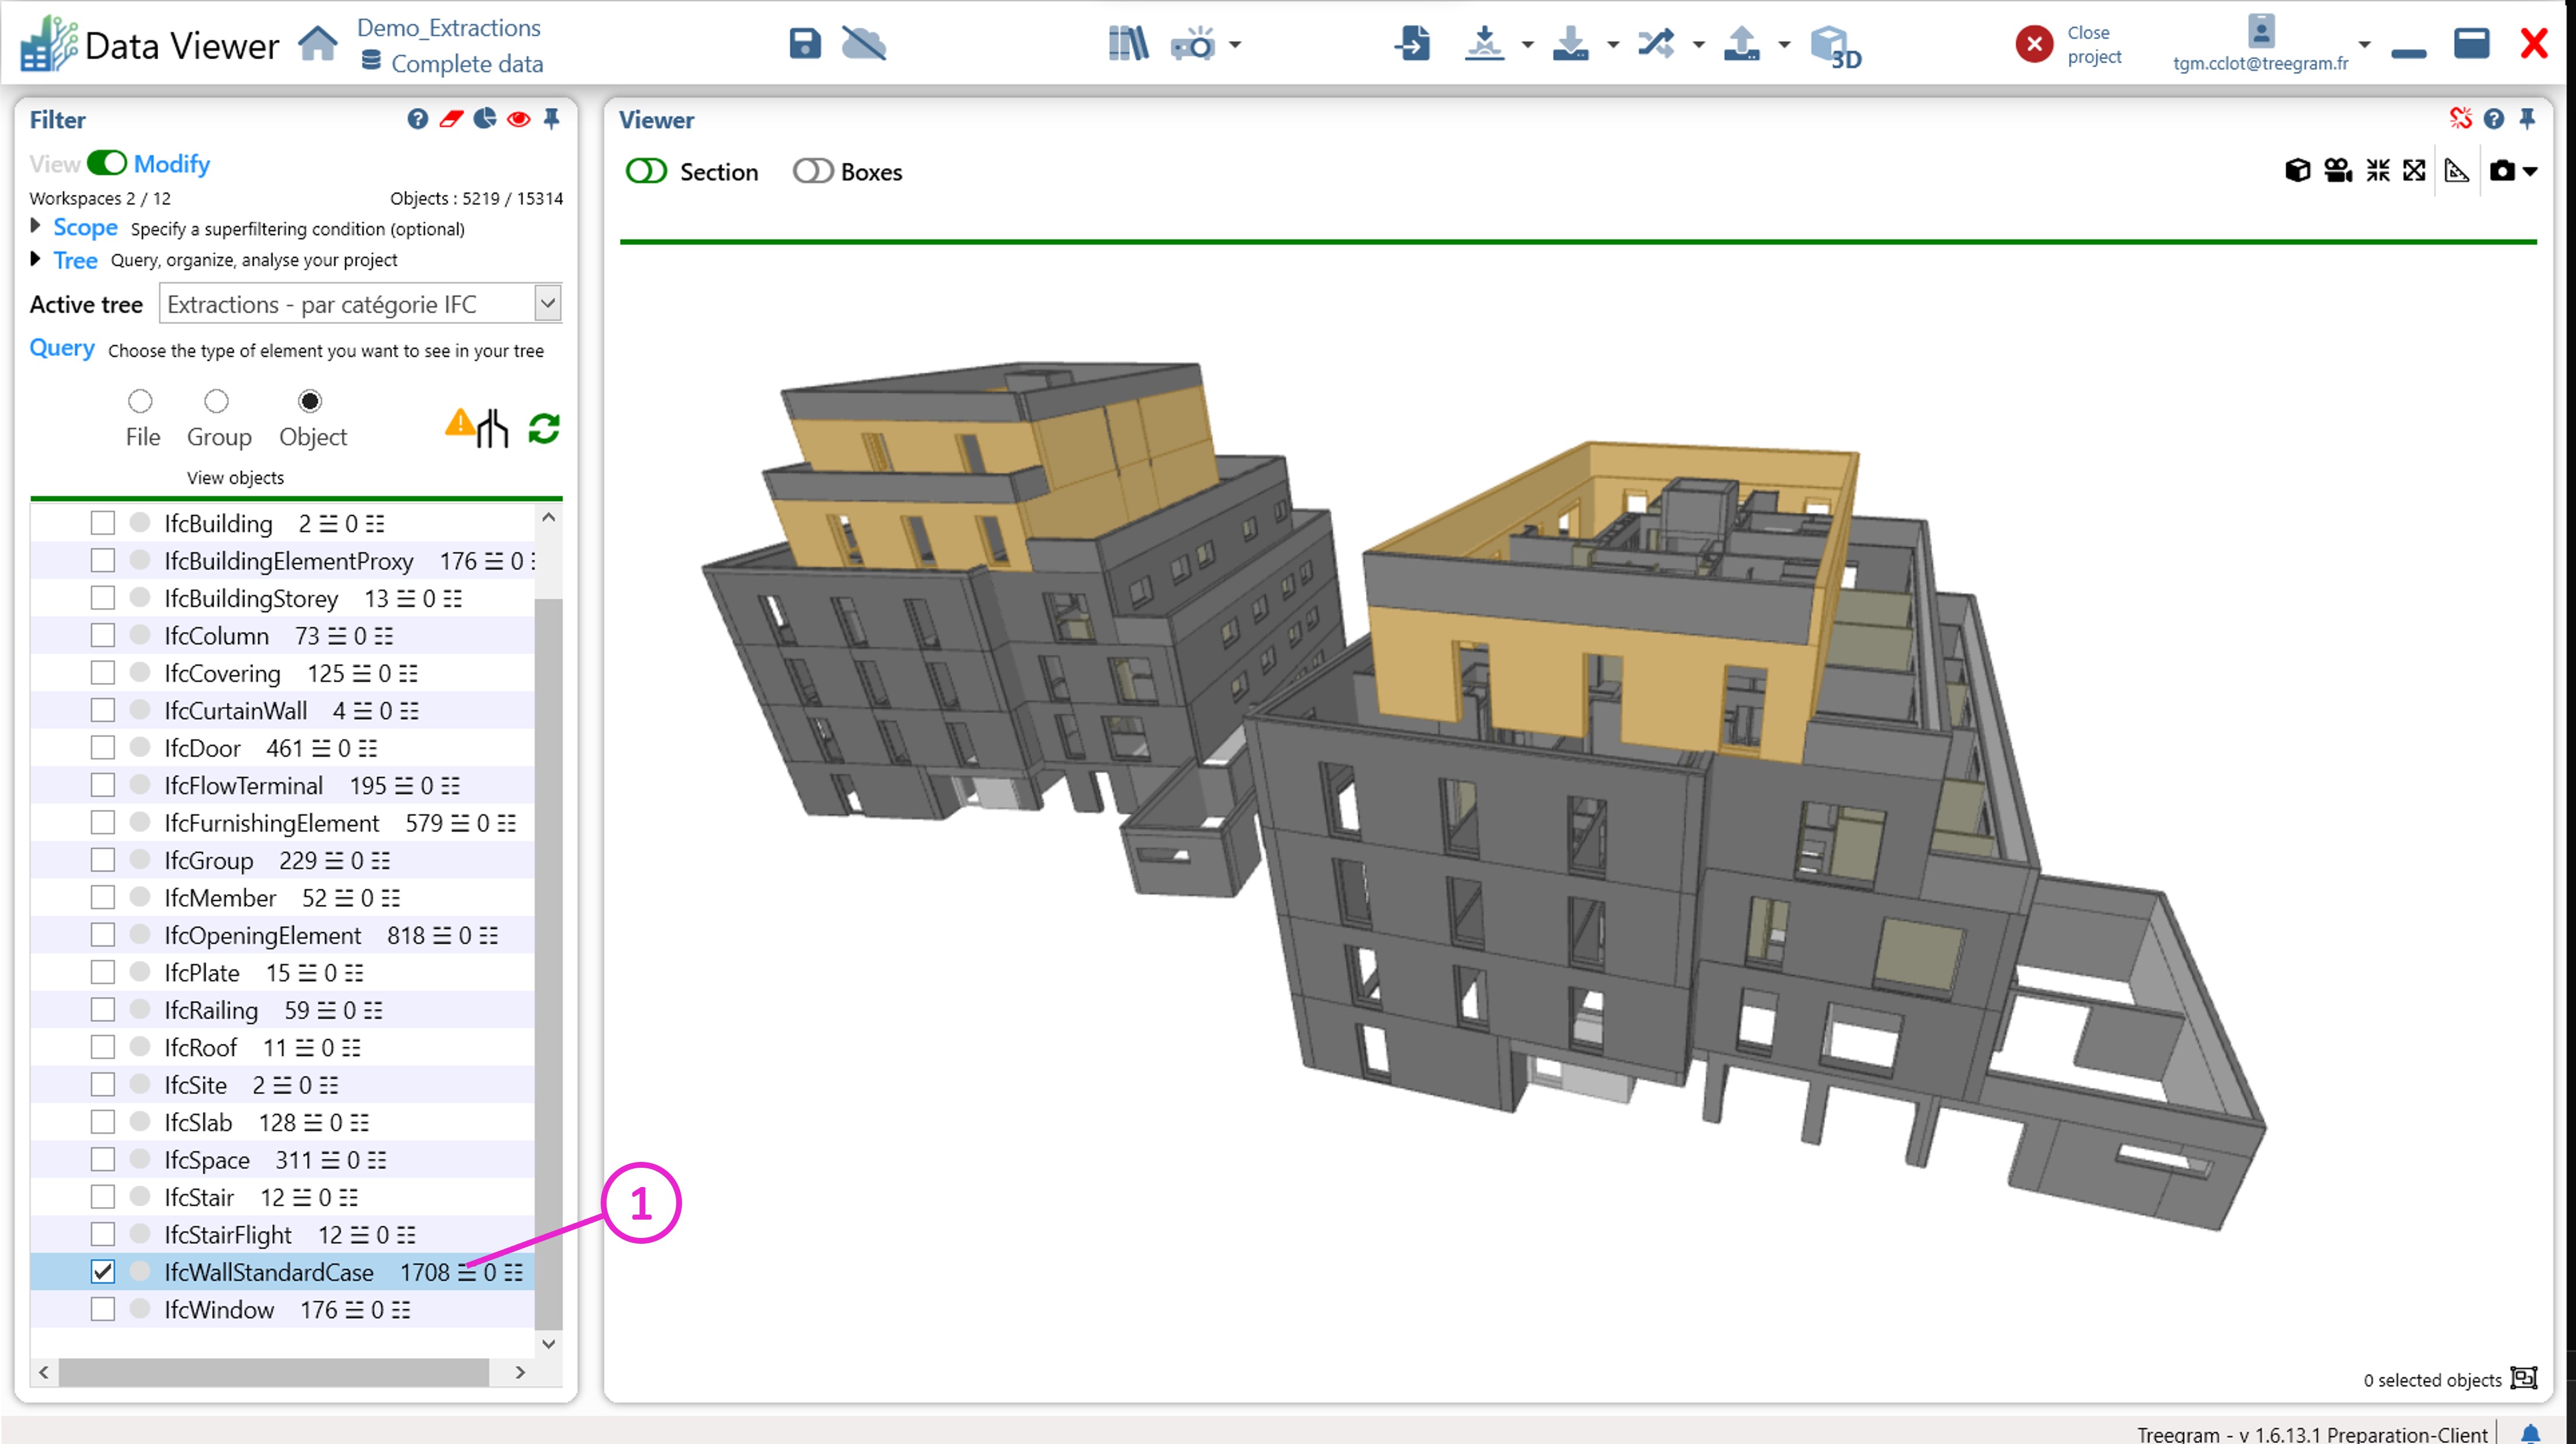Image resolution: width=2576 pixels, height=1444 pixels.
Task: Check the IfcDoor checkbox
Action: click(102, 747)
